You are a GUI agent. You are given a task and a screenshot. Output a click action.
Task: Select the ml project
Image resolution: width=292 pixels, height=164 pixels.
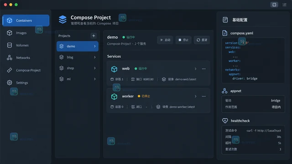coord(78,79)
